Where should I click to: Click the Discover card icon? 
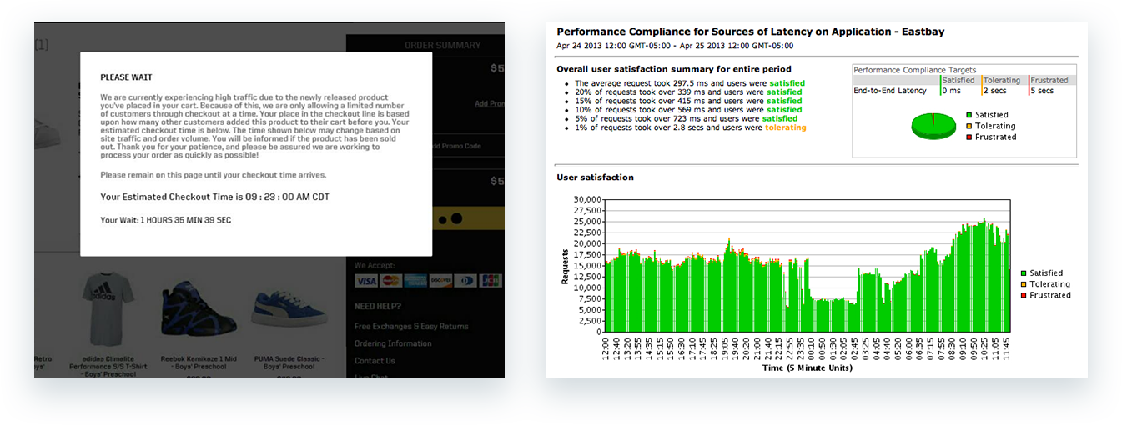pos(440,281)
